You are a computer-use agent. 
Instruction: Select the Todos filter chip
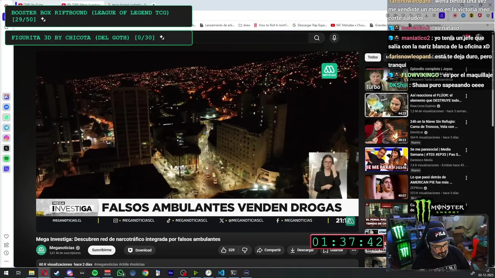pyautogui.click(x=373, y=57)
